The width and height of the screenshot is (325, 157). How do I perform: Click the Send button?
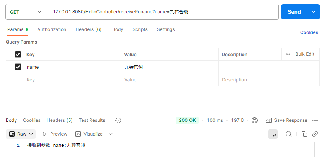(294, 12)
